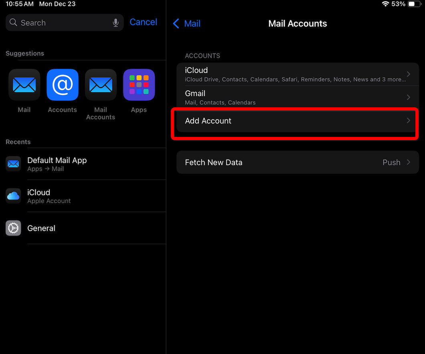Tap the 'Apple Account' subtitle under iCloud
This screenshot has width=425, height=354.
coord(49,201)
